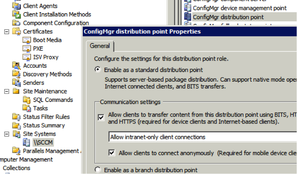Screen dimensions: 297x174
Task: Click the Discovery Methods icon
Action: point(16,74)
